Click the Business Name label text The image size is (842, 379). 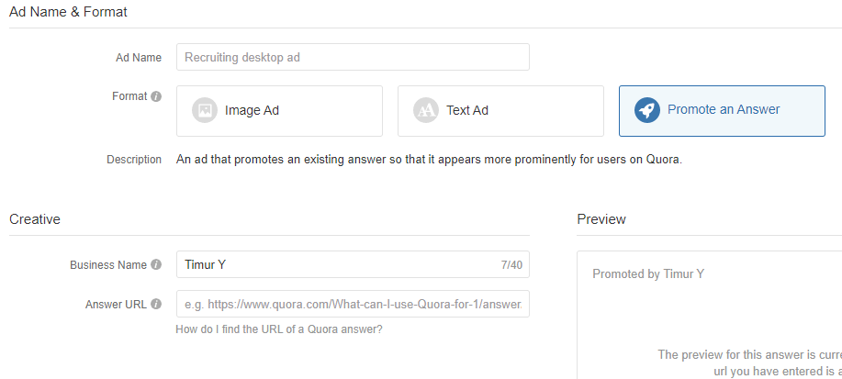coord(108,264)
